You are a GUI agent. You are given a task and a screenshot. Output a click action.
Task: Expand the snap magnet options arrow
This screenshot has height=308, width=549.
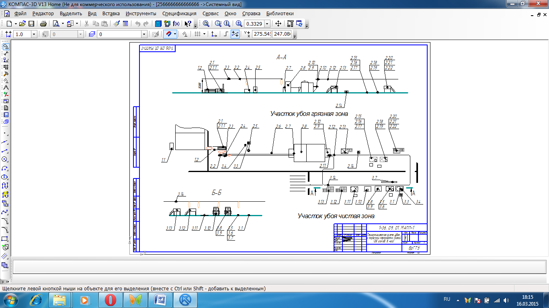click(175, 34)
